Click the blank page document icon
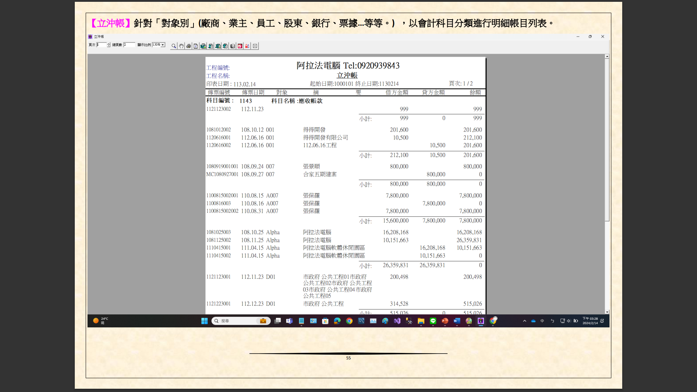This screenshot has width=697, height=392. tap(196, 46)
